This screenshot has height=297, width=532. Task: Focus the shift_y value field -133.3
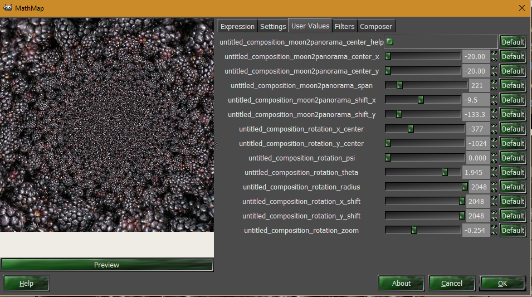[476, 115]
